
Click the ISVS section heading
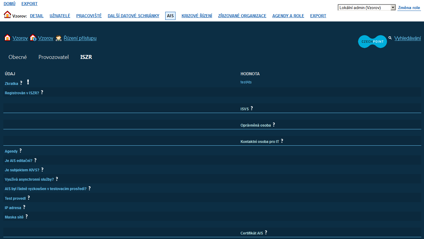pyautogui.click(x=245, y=109)
